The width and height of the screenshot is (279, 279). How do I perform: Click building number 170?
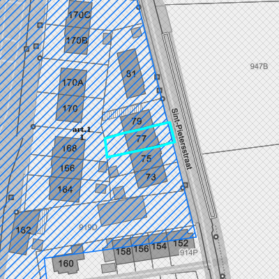pyautogui.click(x=70, y=108)
